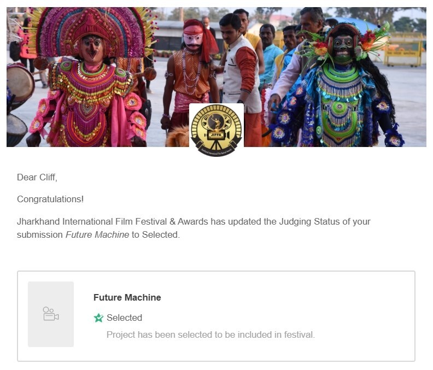Click the video camera placeholder icon

pos(51,314)
